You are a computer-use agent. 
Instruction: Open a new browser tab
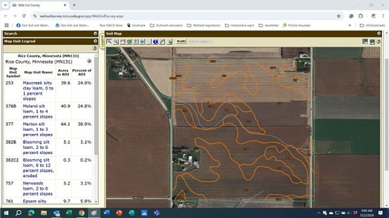click(74, 5)
